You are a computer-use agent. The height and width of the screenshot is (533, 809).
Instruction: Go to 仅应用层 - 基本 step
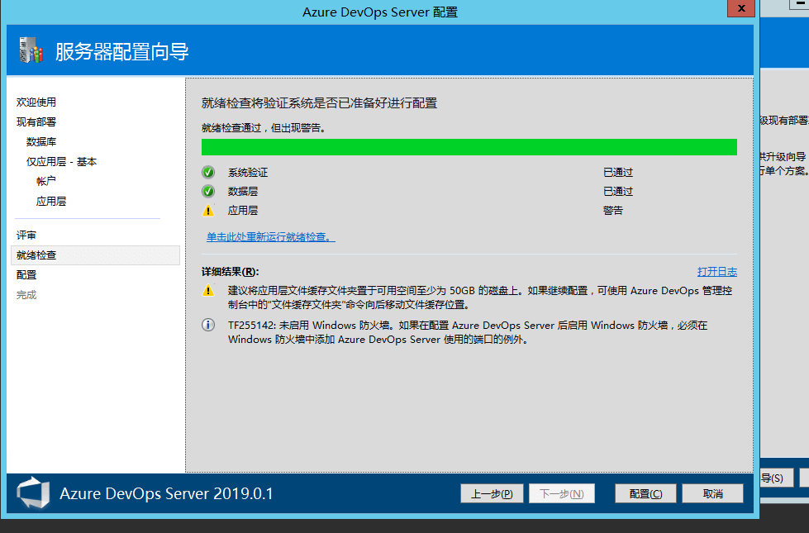61,162
